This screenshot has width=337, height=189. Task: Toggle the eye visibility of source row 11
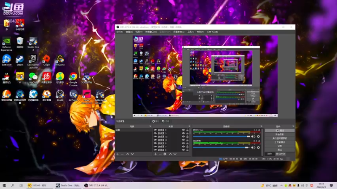pos(183,140)
